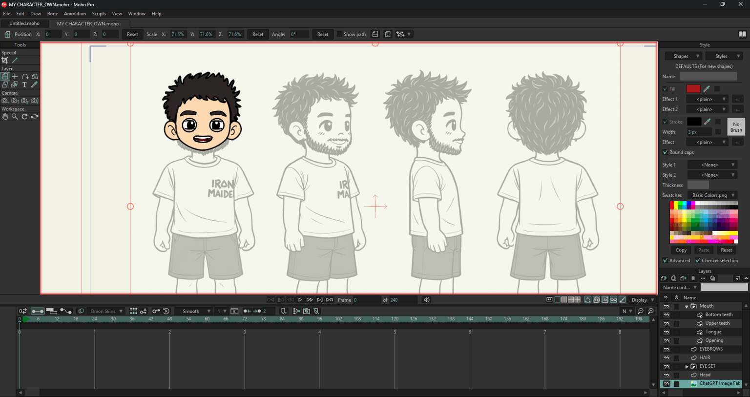
Task: Select the Eyedropper tool in Layer tools
Action: pos(35,84)
